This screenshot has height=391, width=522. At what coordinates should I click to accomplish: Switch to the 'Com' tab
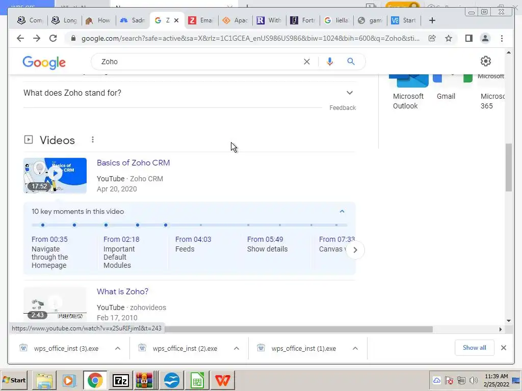30,20
